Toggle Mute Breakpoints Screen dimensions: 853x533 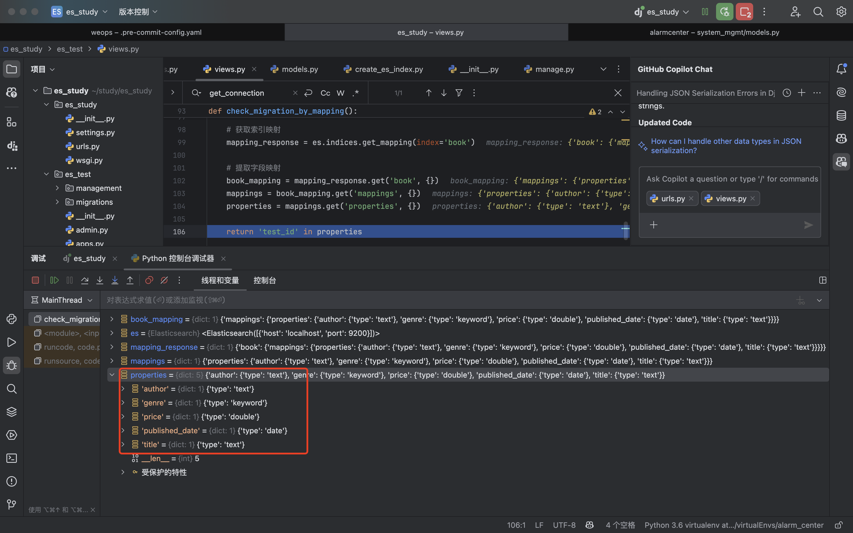coord(164,280)
